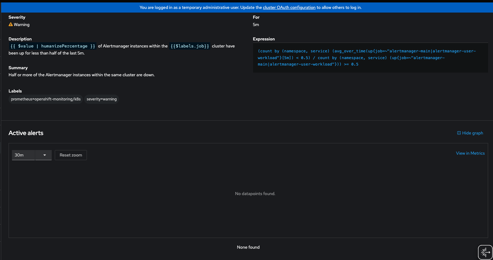Click the No datapoints found graph area
493x260 pixels.
tap(255, 194)
